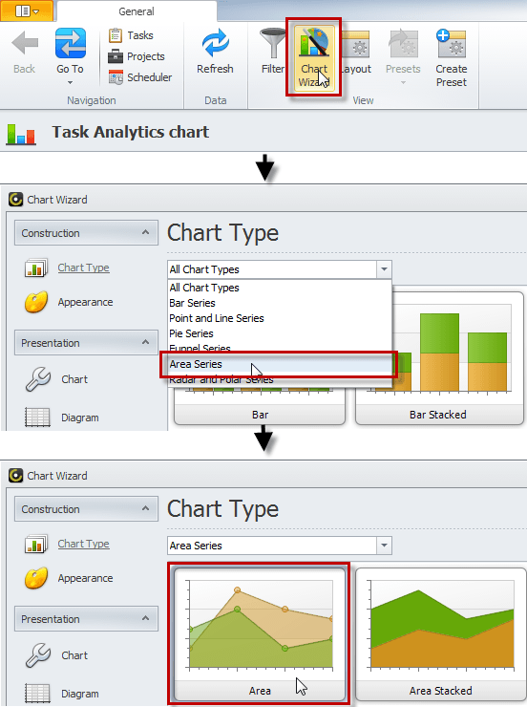Image resolution: width=527 pixels, height=707 pixels.
Task: Select the General ribbon tab
Action: (x=136, y=11)
